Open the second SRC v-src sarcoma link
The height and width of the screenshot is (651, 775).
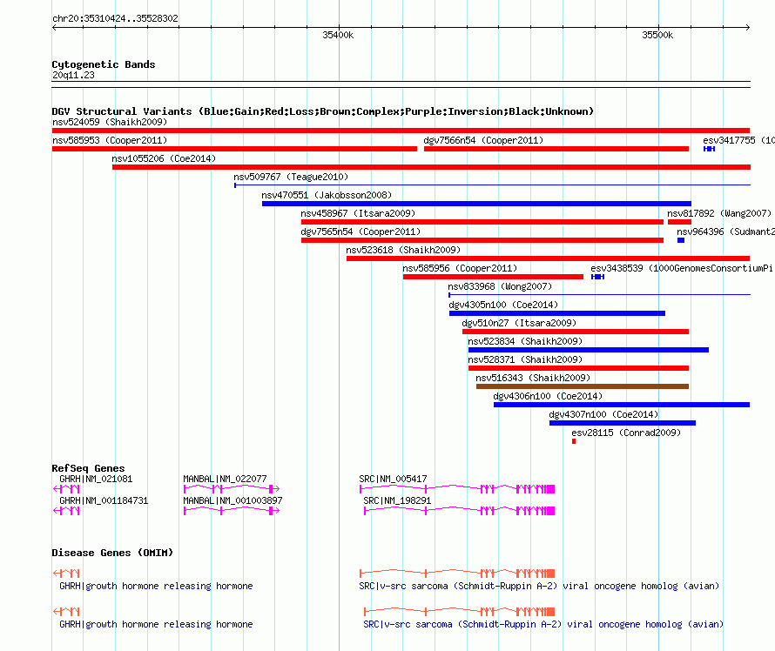point(543,624)
